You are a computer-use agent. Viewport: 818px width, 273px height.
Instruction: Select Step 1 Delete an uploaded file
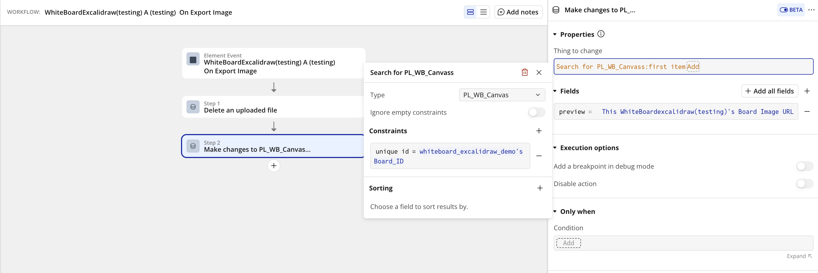[x=274, y=107]
